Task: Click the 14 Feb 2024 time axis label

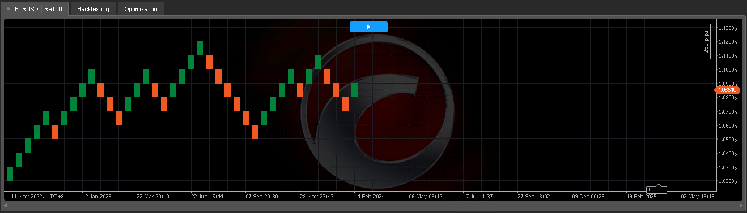Action: click(370, 197)
